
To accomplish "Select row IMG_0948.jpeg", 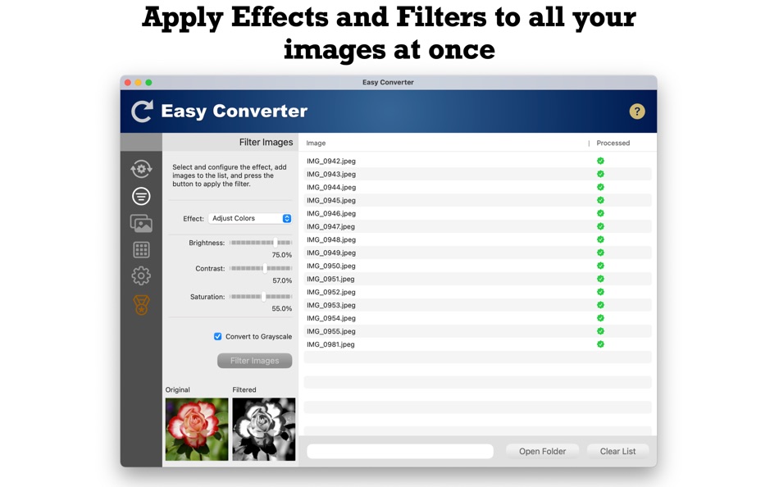I will click(x=477, y=239).
